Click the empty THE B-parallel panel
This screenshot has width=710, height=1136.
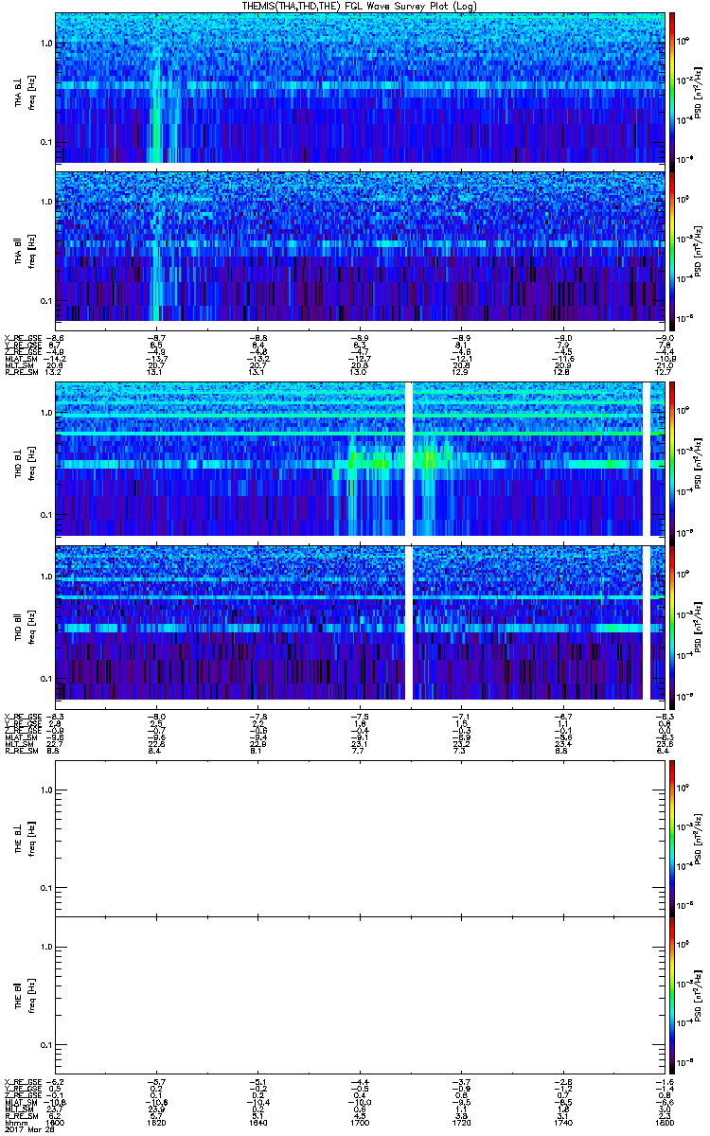361,995
